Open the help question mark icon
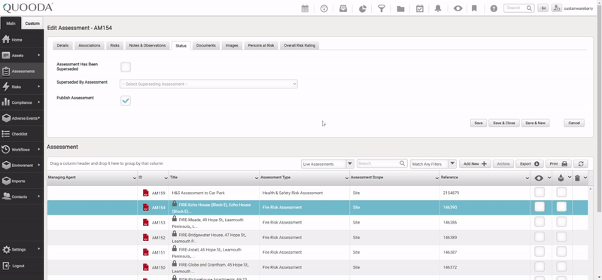The image size is (602, 280). tap(494, 8)
